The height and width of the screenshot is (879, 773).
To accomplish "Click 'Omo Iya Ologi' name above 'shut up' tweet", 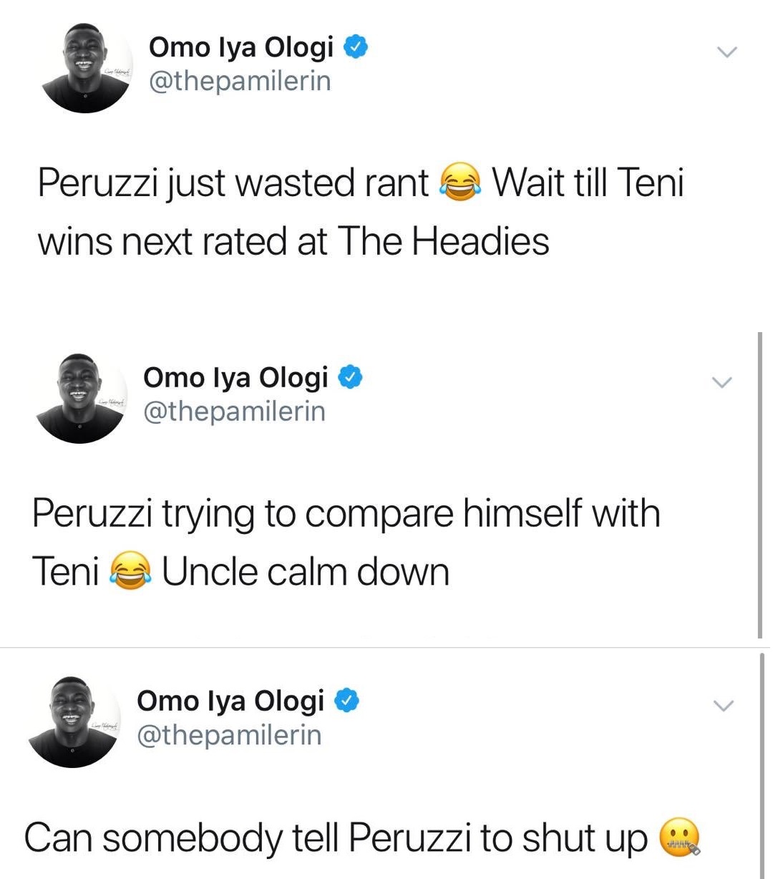I will click(230, 701).
